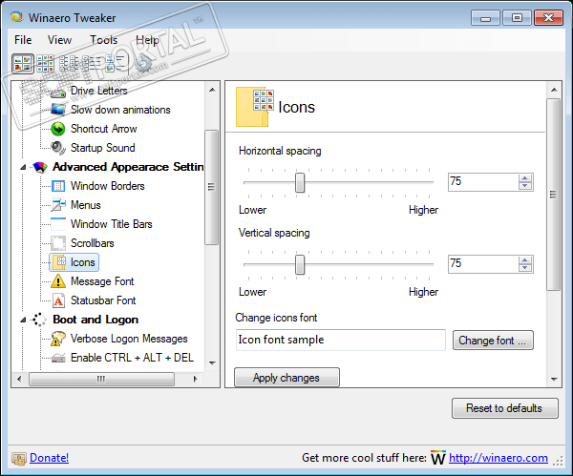Switch to details view in toolbar

[92, 64]
